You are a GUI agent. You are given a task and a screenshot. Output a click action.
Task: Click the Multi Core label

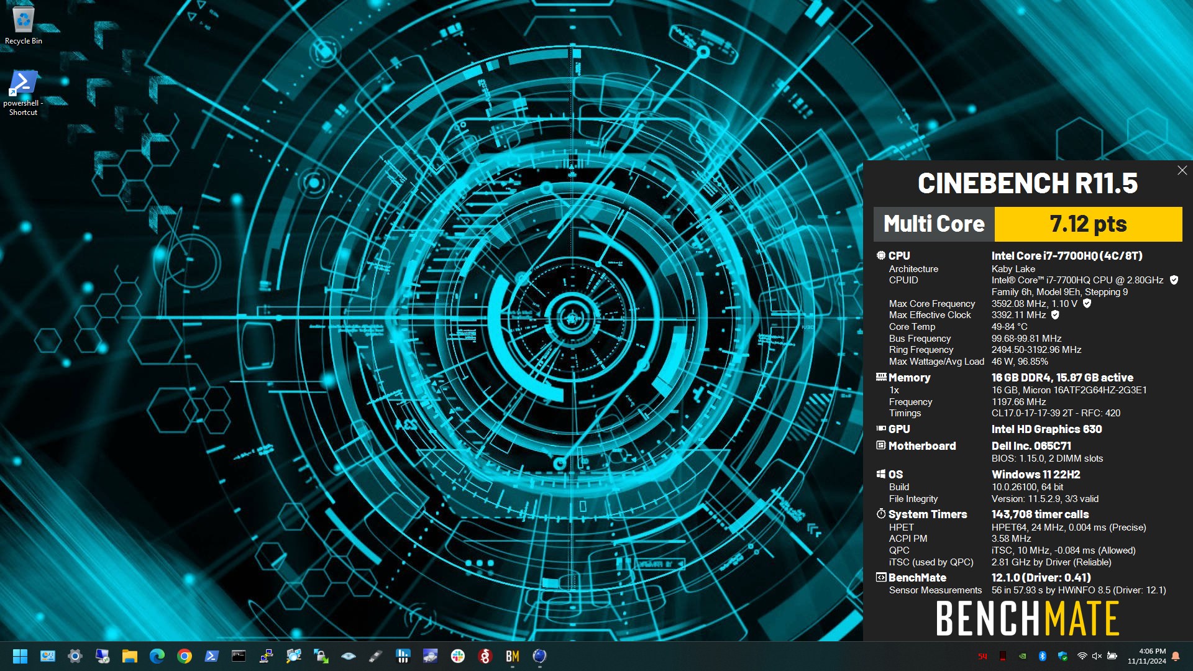point(934,224)
